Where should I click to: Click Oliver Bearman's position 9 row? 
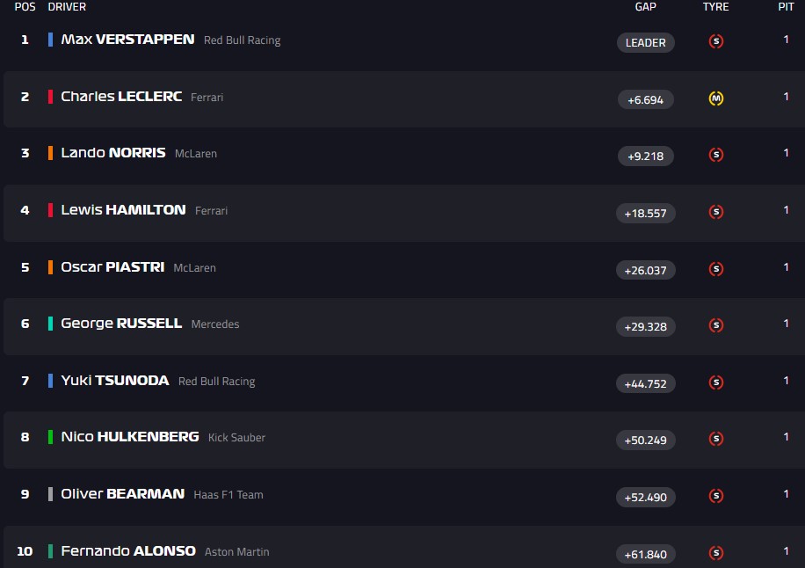tap(352, 495)
